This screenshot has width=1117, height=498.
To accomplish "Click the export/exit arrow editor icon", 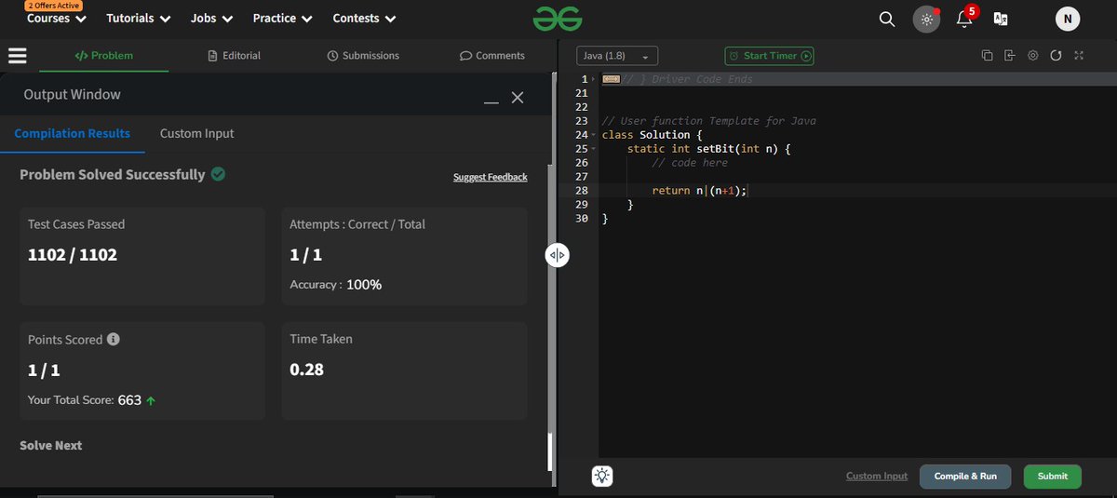I will tap(1009, 56).
